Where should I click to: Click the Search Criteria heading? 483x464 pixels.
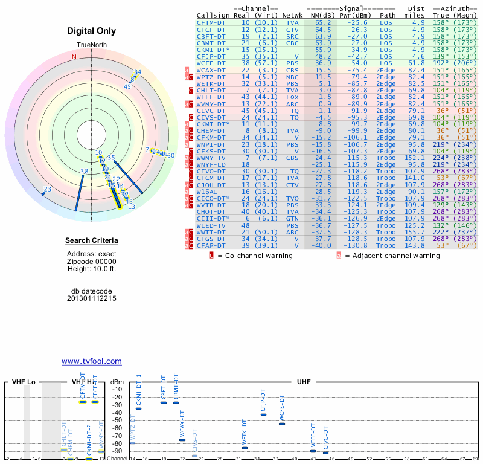point(92,240)
